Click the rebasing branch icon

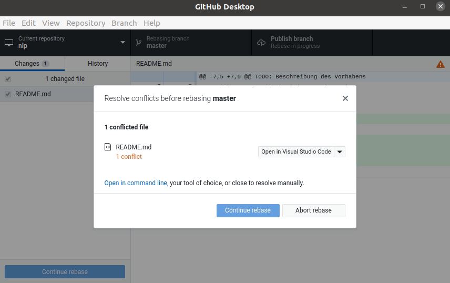[139, 43]
